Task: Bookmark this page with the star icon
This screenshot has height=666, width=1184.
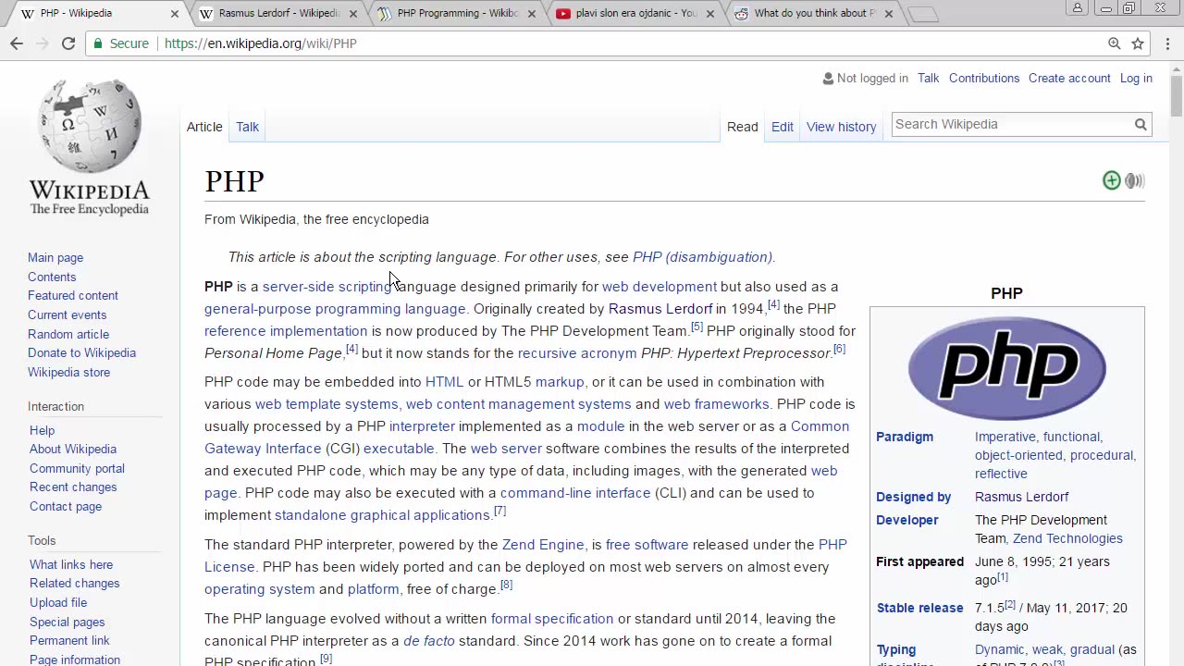Action: click(1138, 43)
